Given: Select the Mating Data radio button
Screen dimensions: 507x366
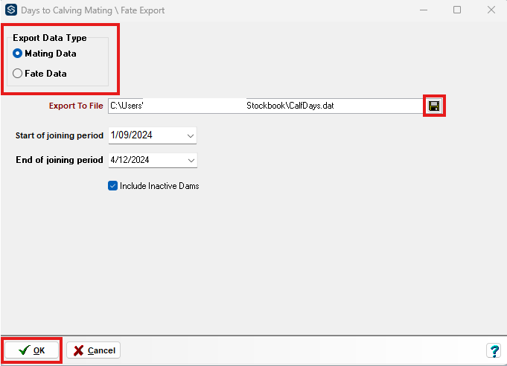Looking at the screenshot, I should [18, 54].
